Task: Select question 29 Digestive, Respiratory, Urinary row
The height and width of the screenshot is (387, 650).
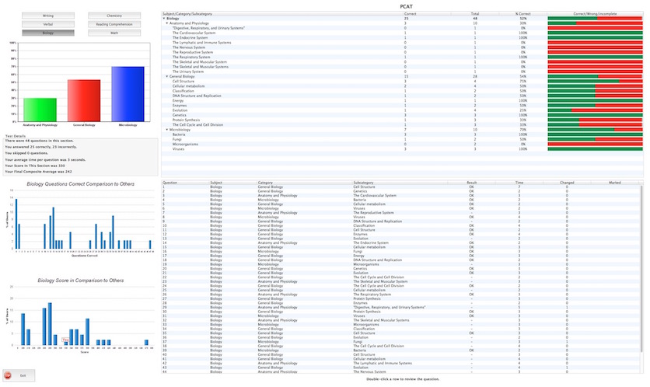Action: 400,308
